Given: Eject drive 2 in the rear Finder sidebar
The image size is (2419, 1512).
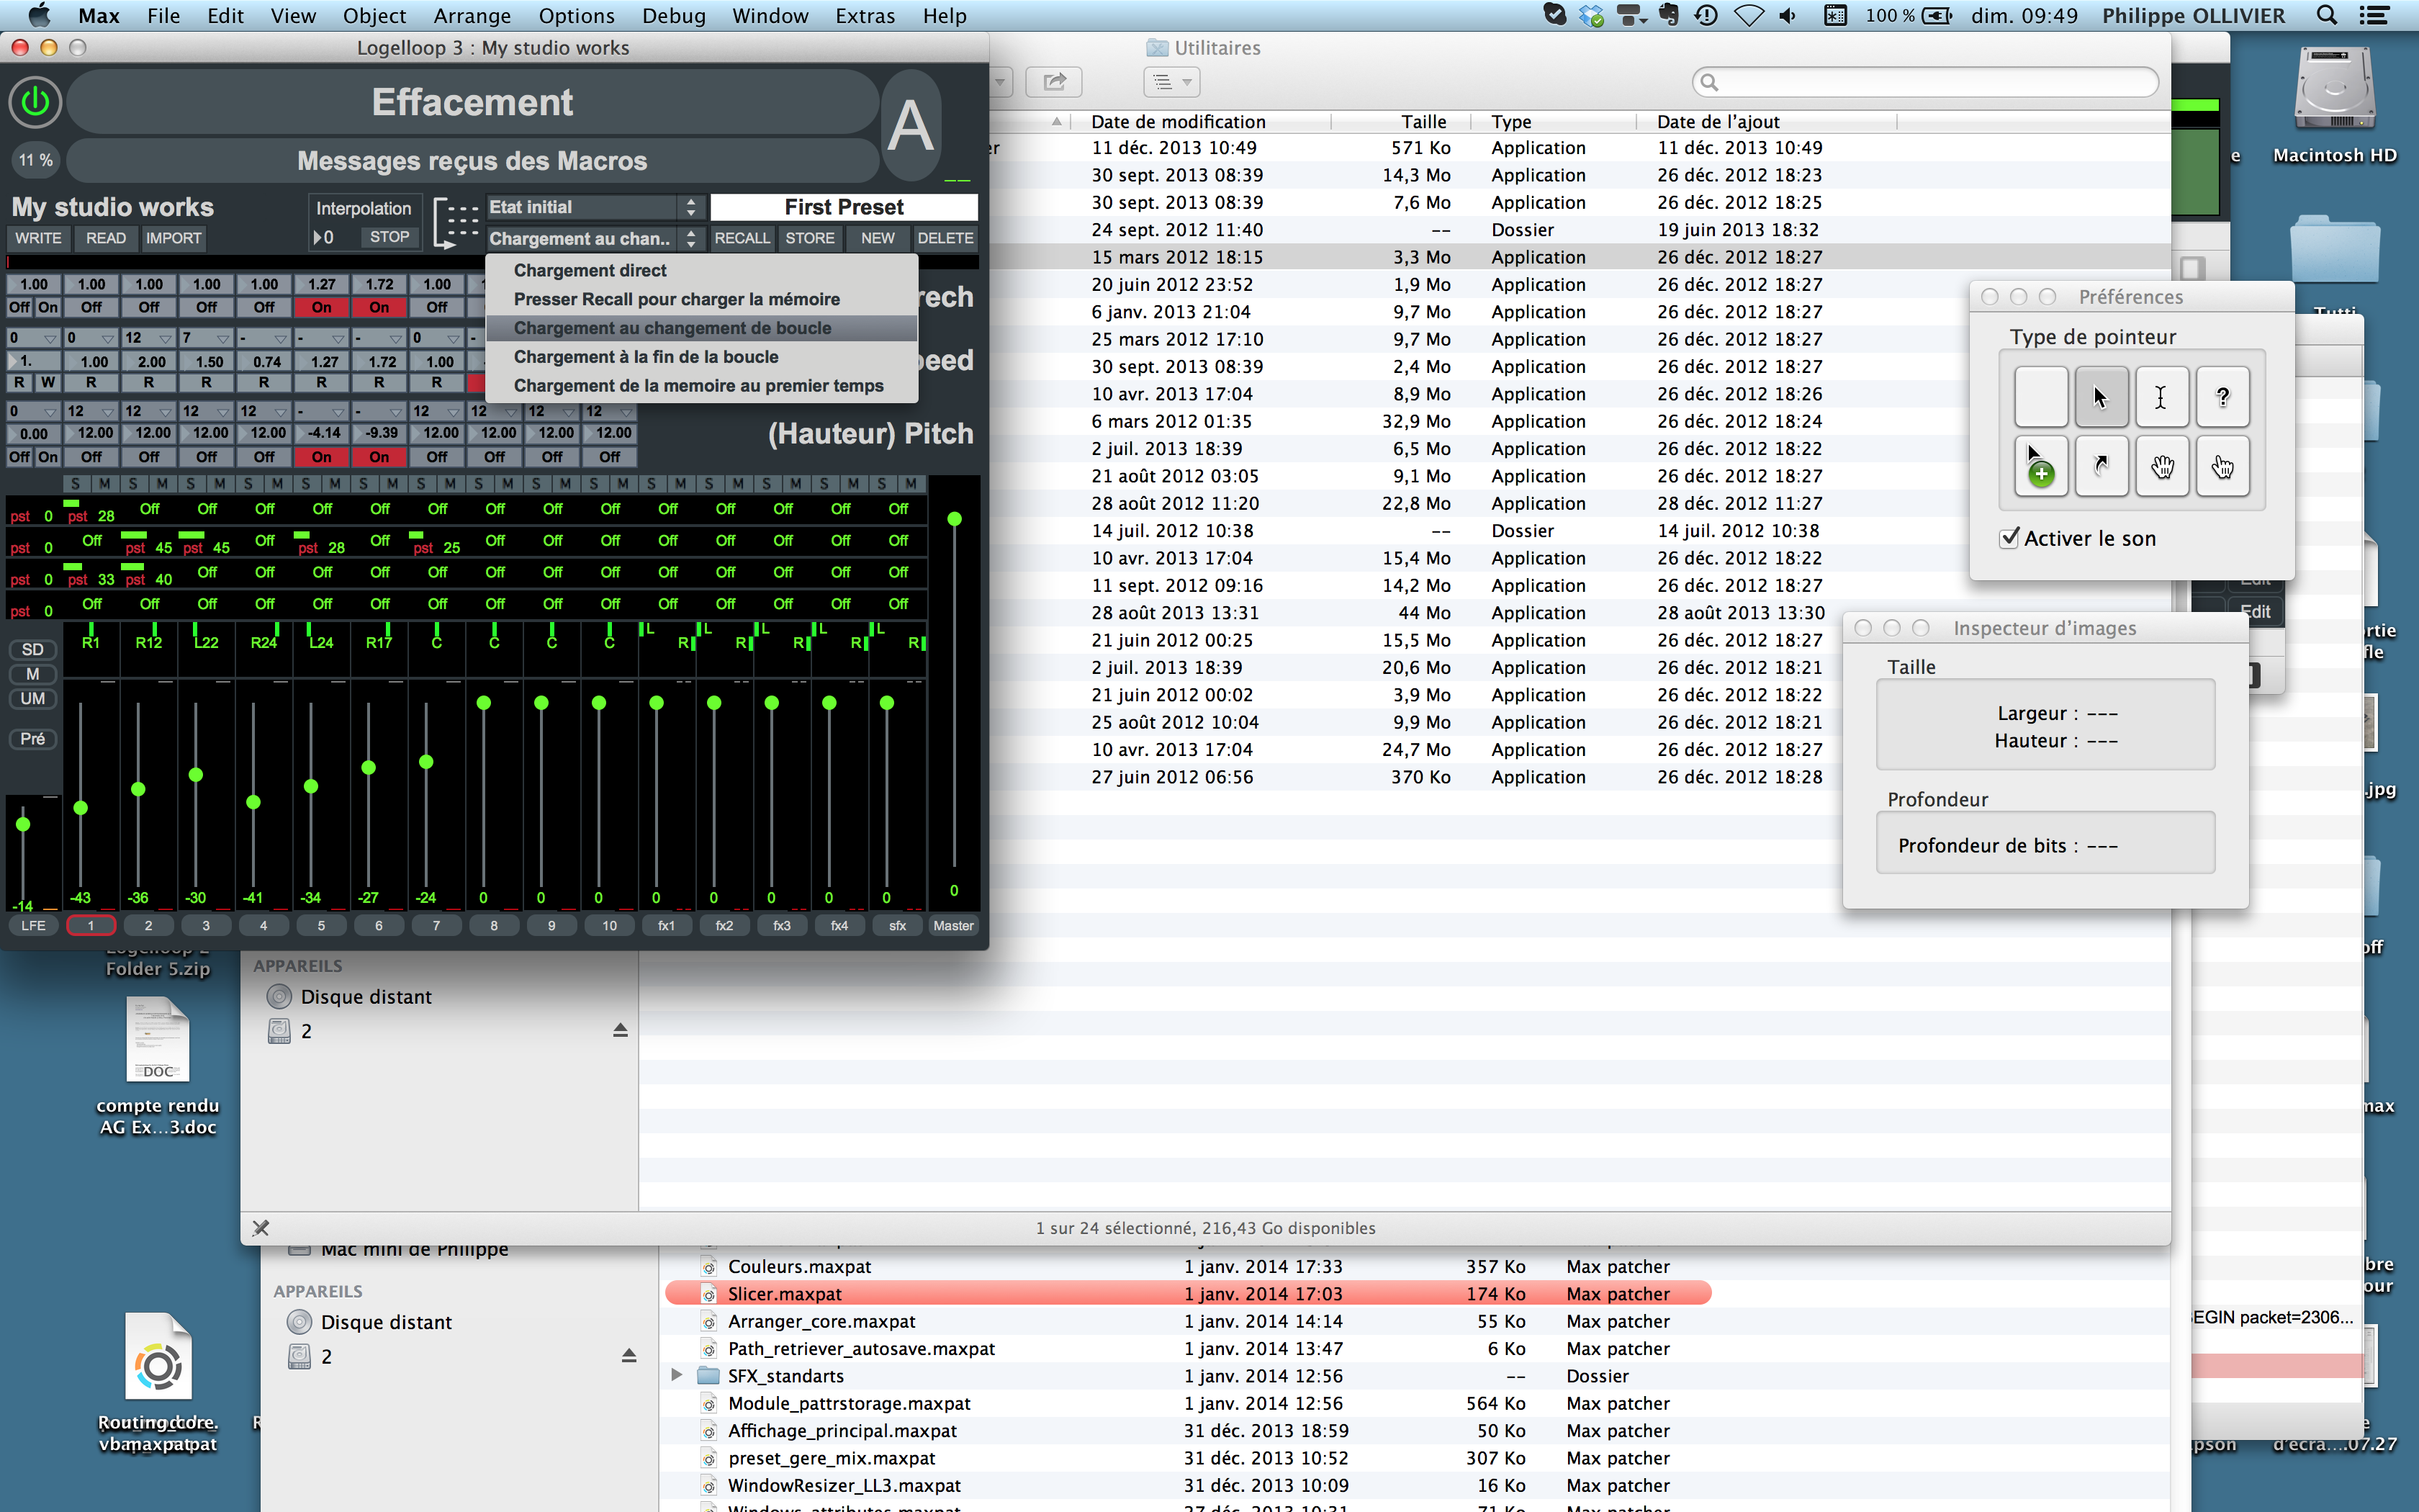Looking at the screenshot, I should (x=629, y=1356).
